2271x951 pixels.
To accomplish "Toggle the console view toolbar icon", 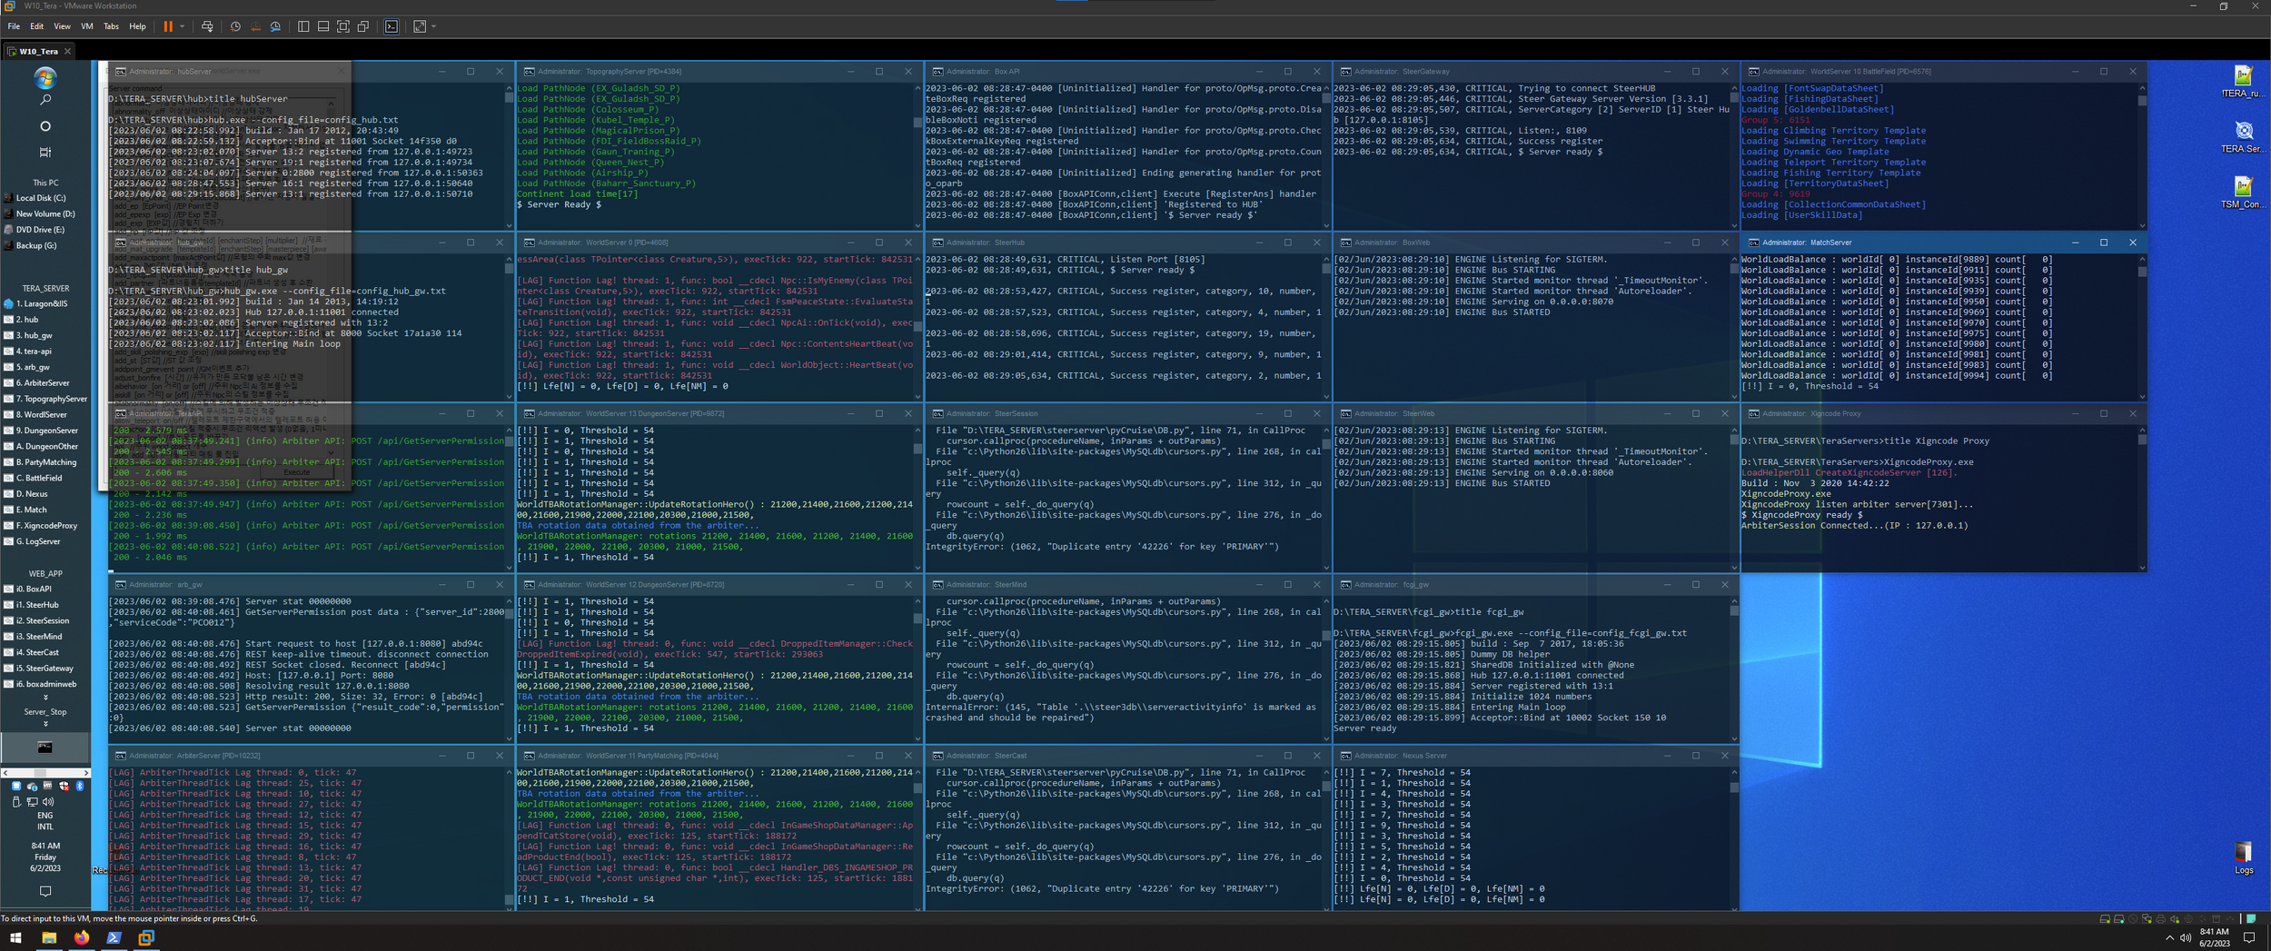I will click(392, 26).
